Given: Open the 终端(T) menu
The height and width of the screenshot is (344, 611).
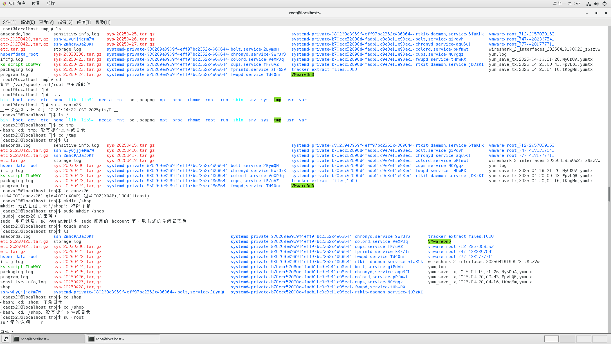Looking at the screenshot, I should point(84,22).
